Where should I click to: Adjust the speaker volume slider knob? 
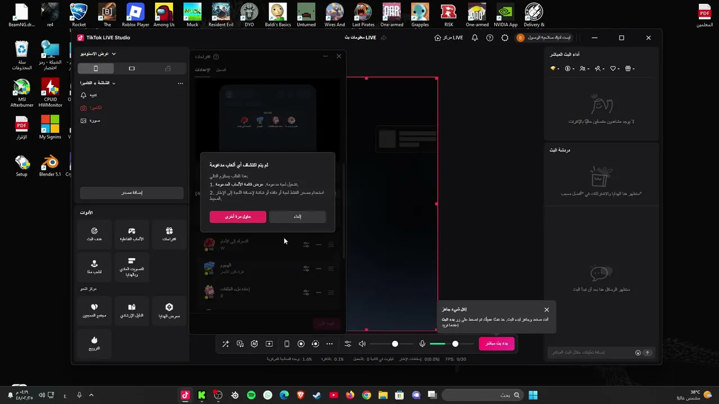coord(395,344)
